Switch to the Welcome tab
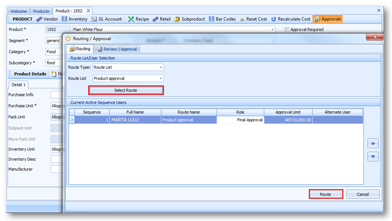This screenshot has width=392, height=221. click(19, 11)
